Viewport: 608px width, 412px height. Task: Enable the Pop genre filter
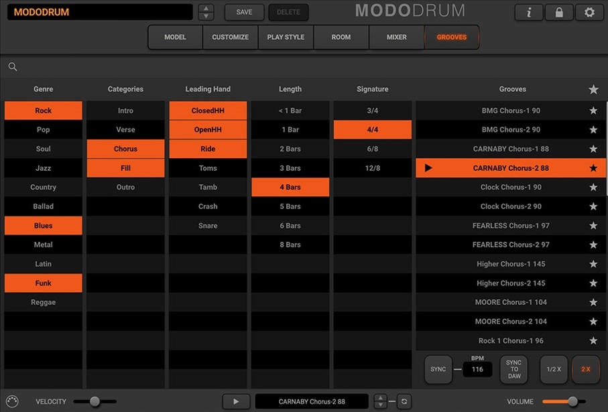(44, 130)
